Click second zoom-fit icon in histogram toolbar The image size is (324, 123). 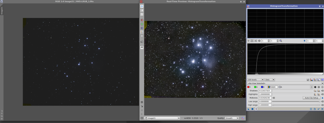pyautogui.click(x=252, y=41)
